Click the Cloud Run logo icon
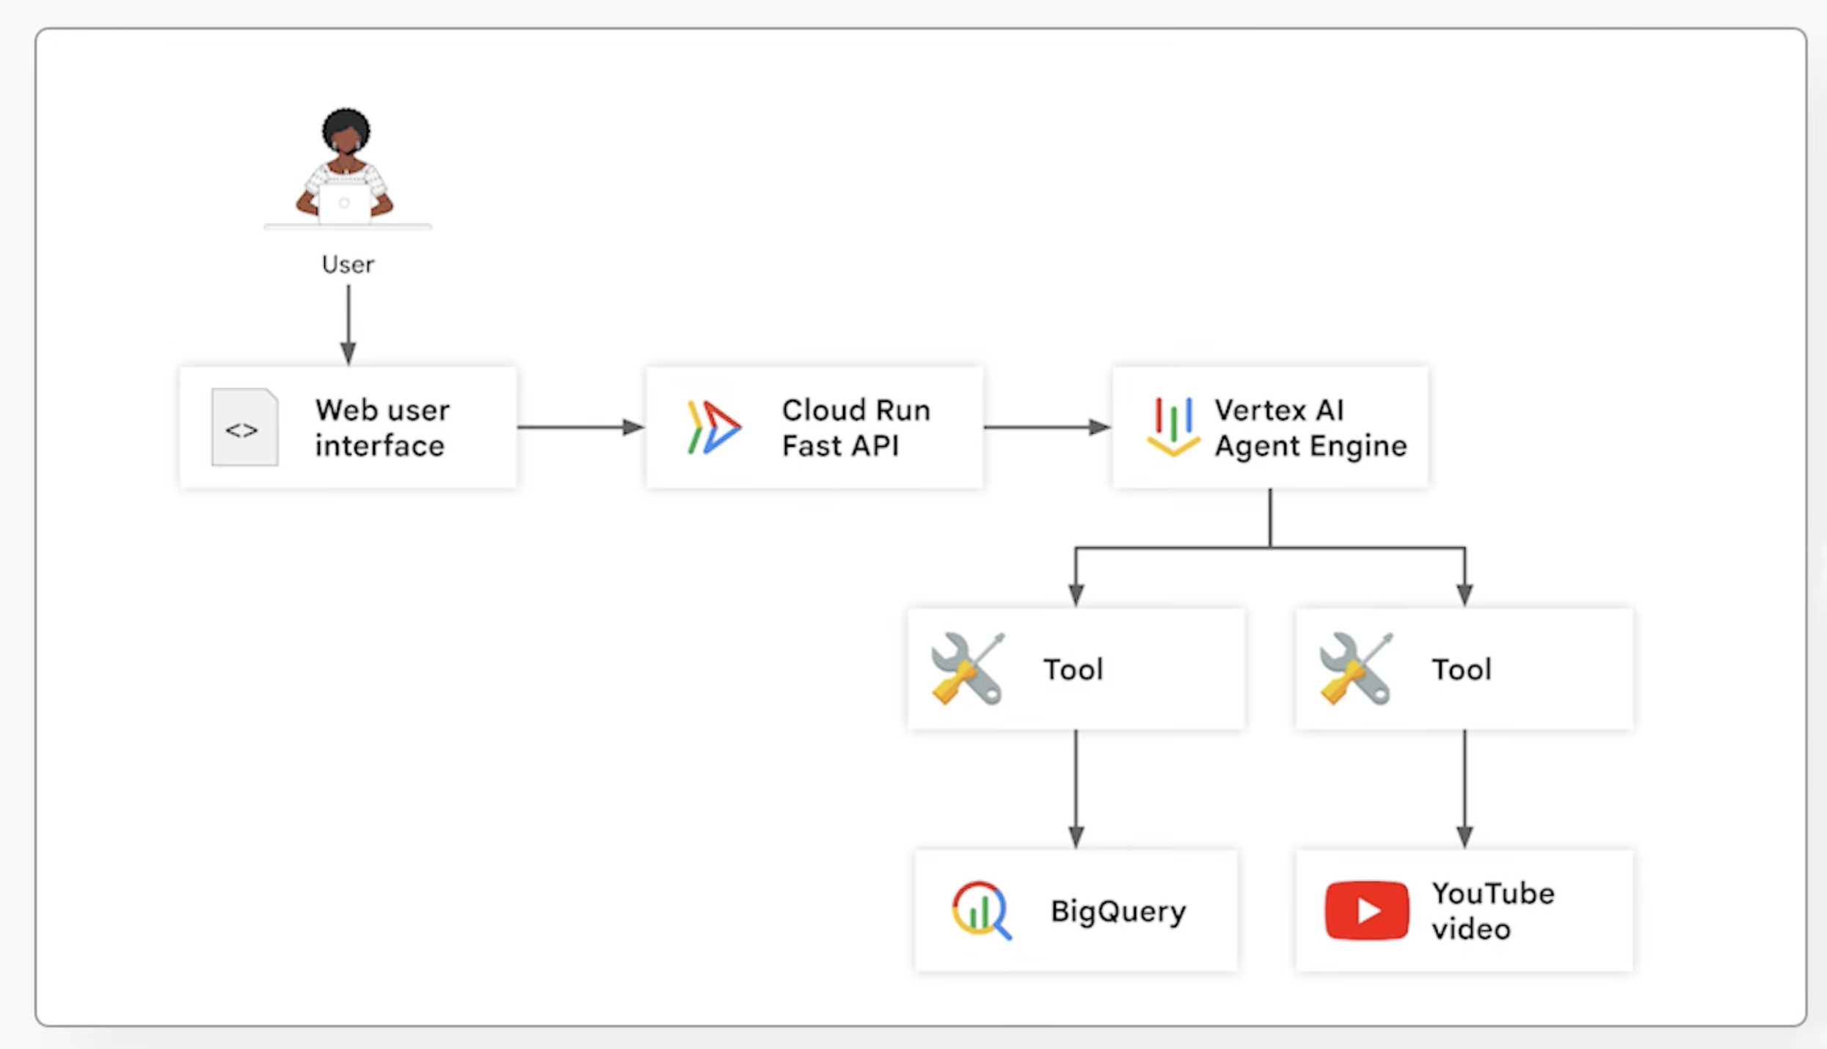 point(712,428)
